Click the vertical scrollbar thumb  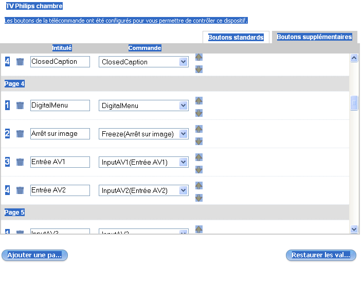[x=354, y=103]
